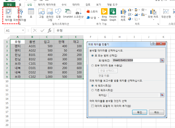175x128 pixels.
Task: Click cell containing C102
Action: click(32, 77)
